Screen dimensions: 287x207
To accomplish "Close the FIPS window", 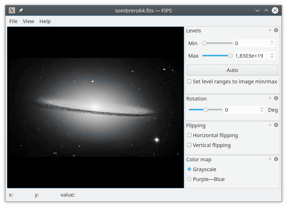I will pos(275,10).
